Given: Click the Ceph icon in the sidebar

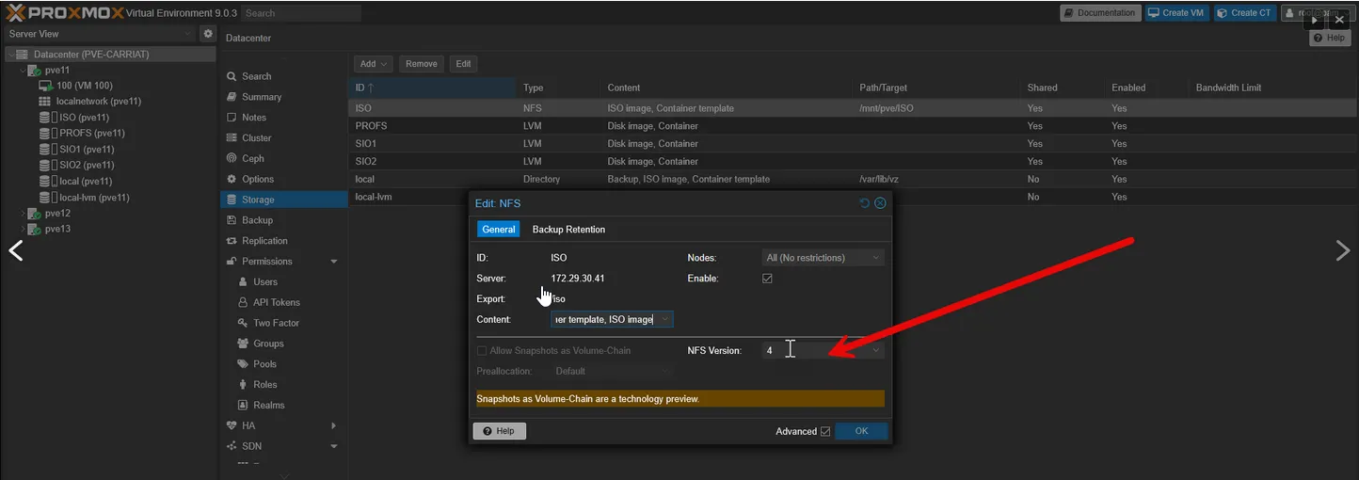Looking at the screenshot, I should point(232,159).
